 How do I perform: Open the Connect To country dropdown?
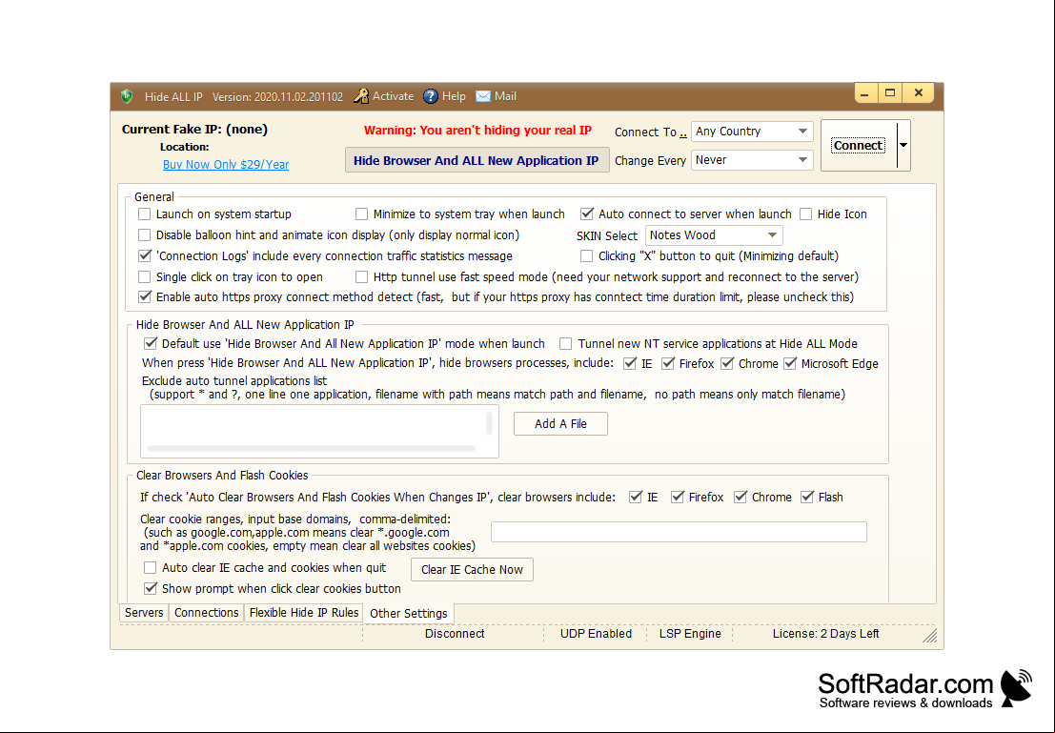[752, 132]
